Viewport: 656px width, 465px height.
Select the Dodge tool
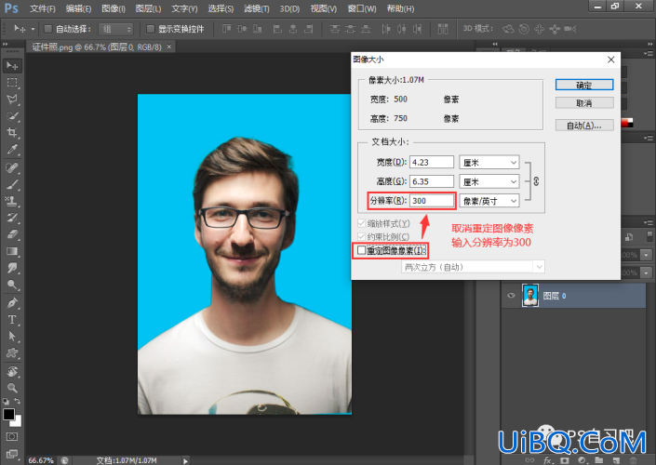point(12,285)
